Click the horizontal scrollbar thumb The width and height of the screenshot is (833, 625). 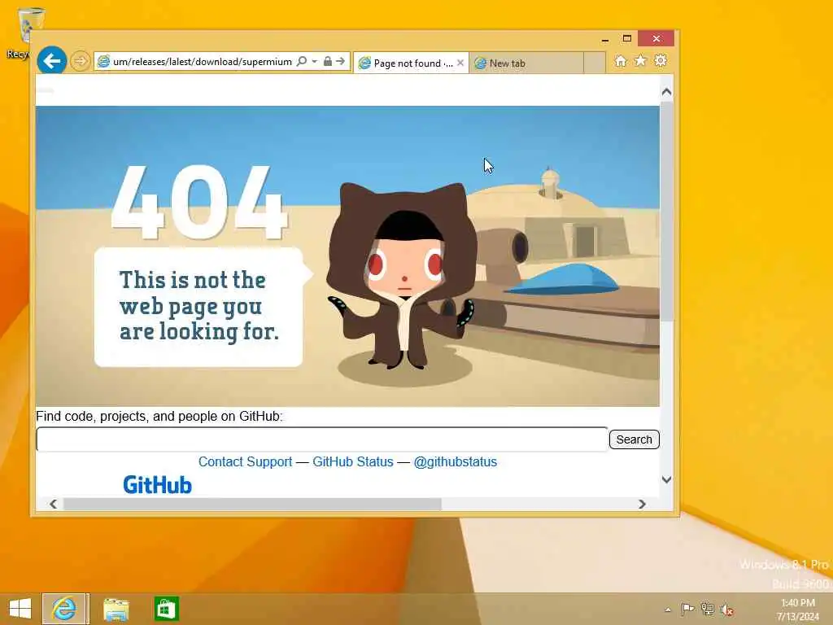point(252,504)
